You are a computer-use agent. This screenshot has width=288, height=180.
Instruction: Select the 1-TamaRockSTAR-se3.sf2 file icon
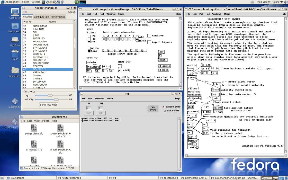pos(60,128)
